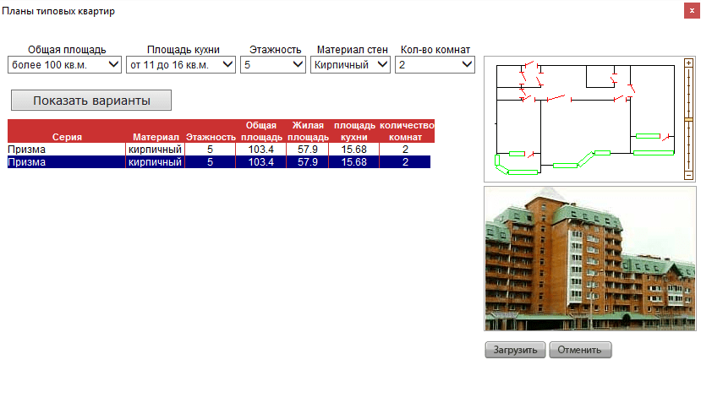
Task: Click кирпичный in the highlighted row
Action: click(155, 161)
